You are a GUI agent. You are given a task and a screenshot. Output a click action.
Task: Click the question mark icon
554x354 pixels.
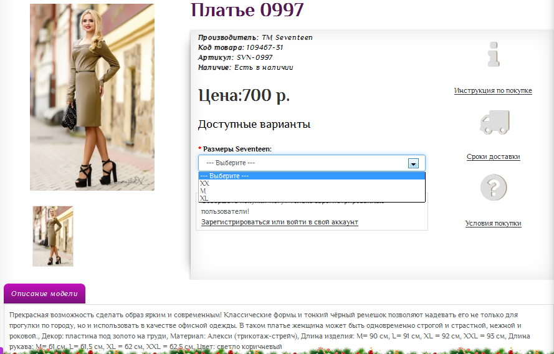click(494, 187)
